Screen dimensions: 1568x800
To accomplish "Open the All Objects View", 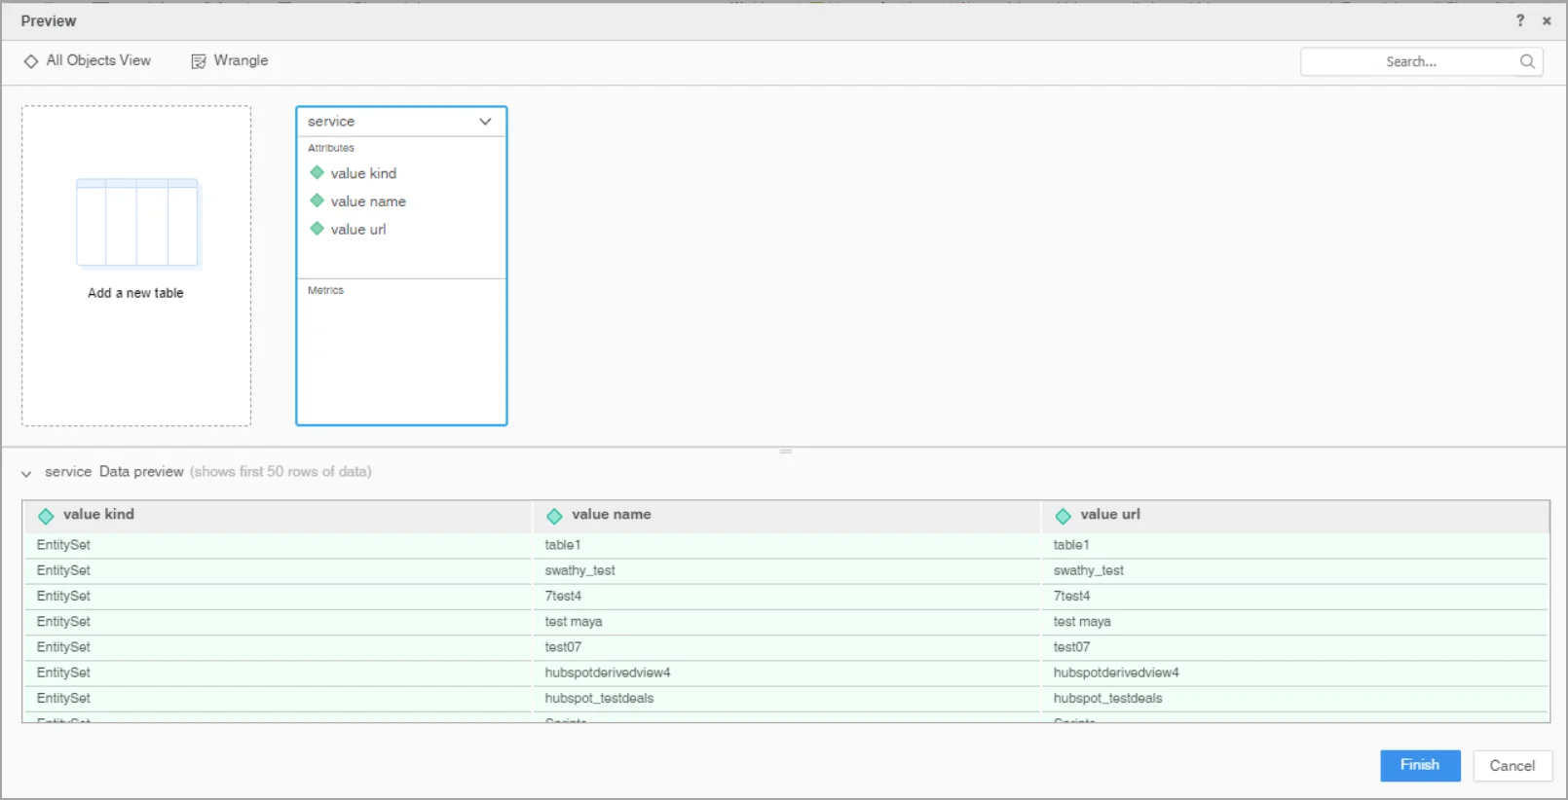I will 88,60.
